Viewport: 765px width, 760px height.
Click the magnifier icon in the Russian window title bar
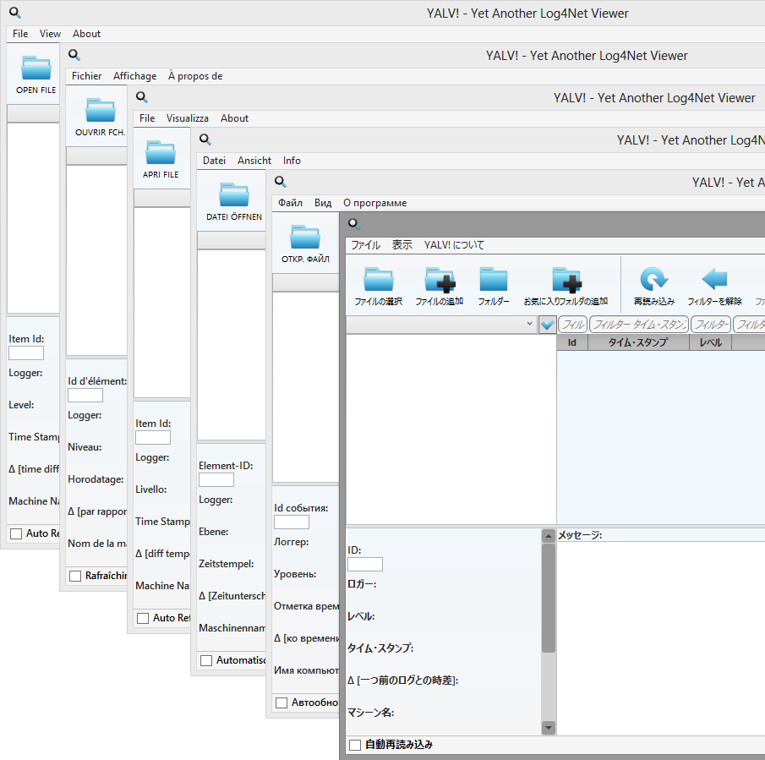point(280,182)
